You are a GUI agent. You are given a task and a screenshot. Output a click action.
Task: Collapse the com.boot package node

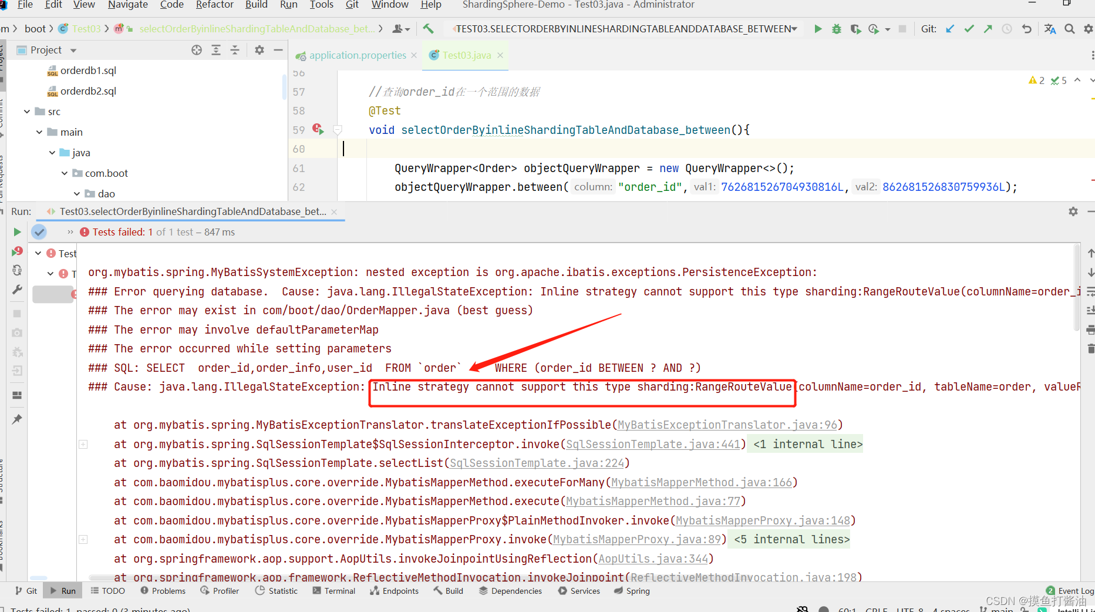pos(65,173)
